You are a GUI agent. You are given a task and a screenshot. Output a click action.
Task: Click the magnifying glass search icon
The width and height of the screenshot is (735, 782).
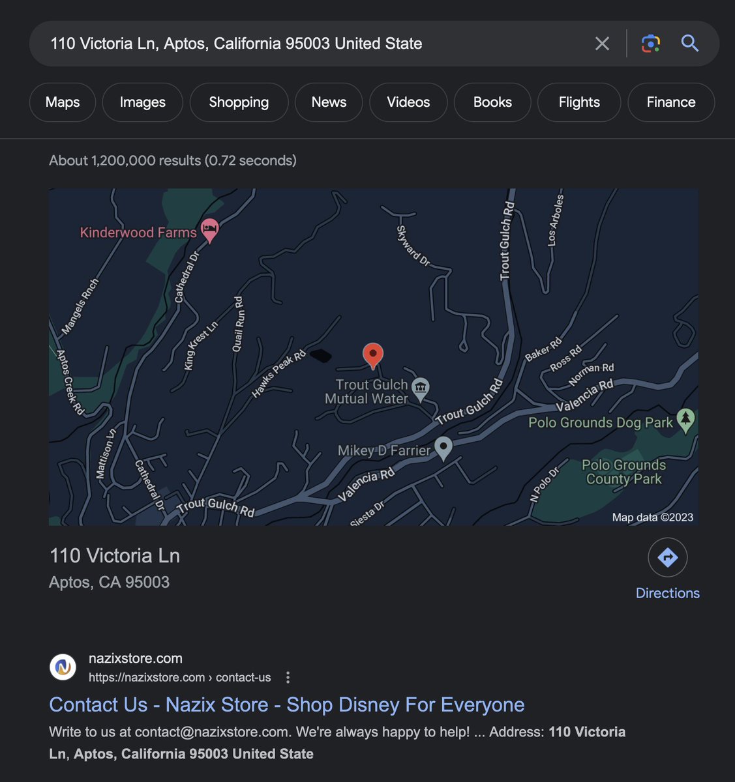(x=690, y=44)
